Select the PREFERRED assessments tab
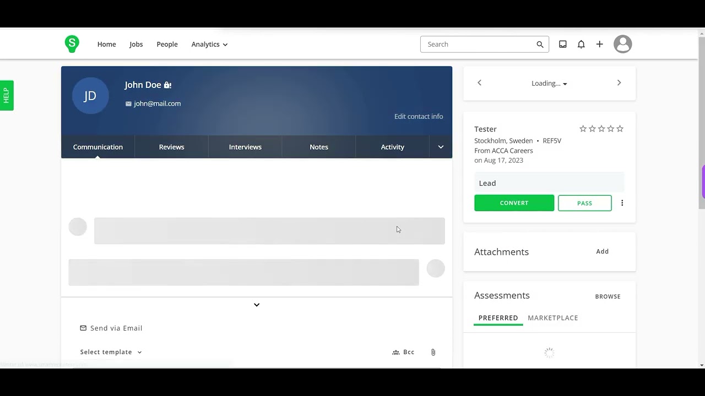705x396 pixels. coord(498,318)
